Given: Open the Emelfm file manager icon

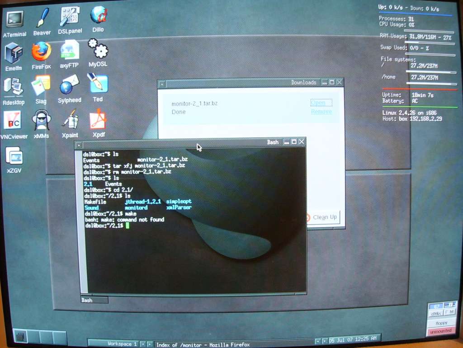Looking at the screenshot, I should 14,53.
